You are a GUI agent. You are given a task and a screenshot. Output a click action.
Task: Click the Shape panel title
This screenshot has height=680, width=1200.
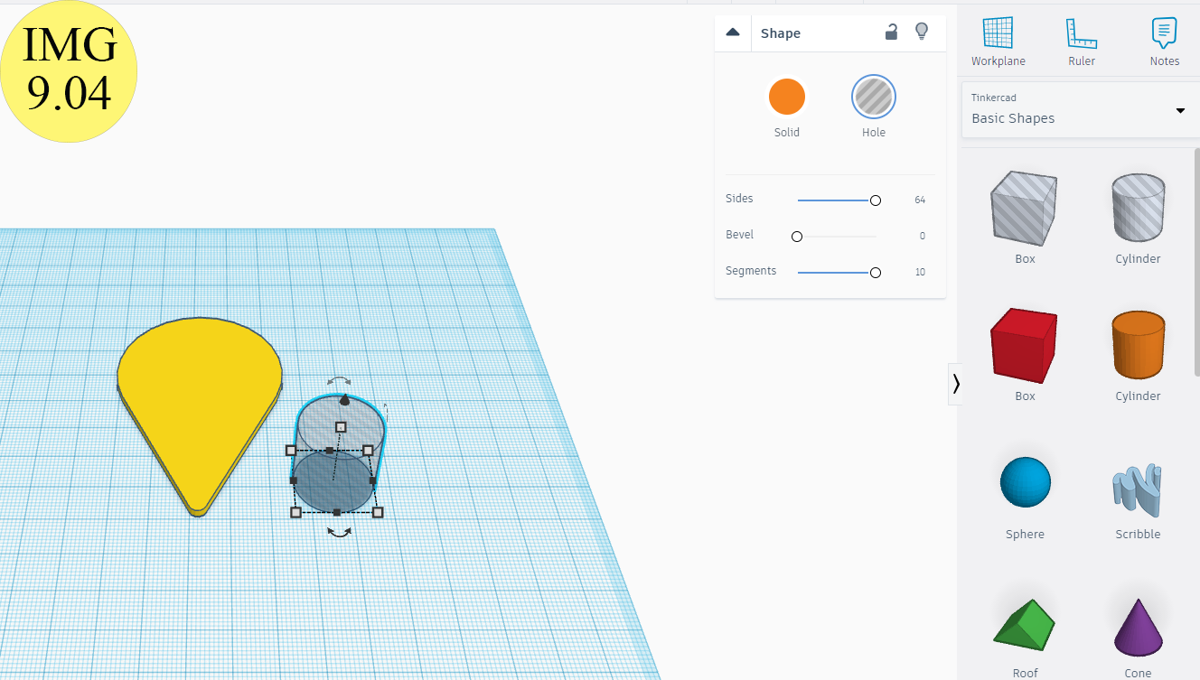tap(781, 33)
